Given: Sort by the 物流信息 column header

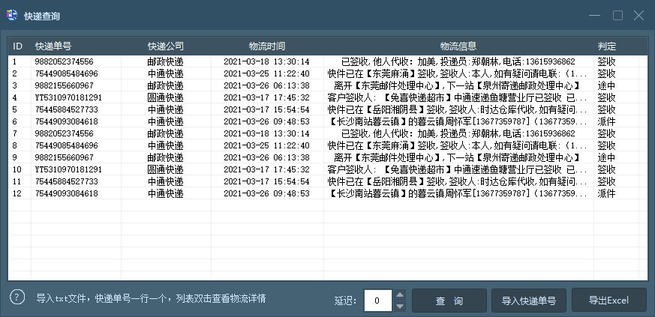Looking at the screenshot, I should point(458,46).
